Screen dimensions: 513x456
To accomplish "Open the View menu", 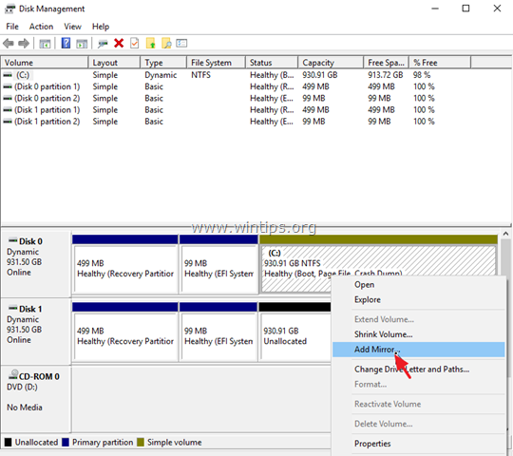I will point(72,27).
